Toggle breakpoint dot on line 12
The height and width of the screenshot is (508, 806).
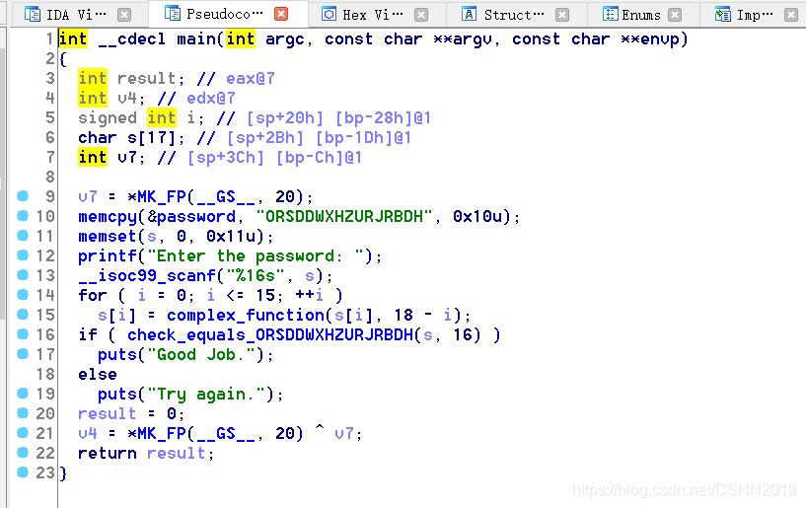coord(23,255)
